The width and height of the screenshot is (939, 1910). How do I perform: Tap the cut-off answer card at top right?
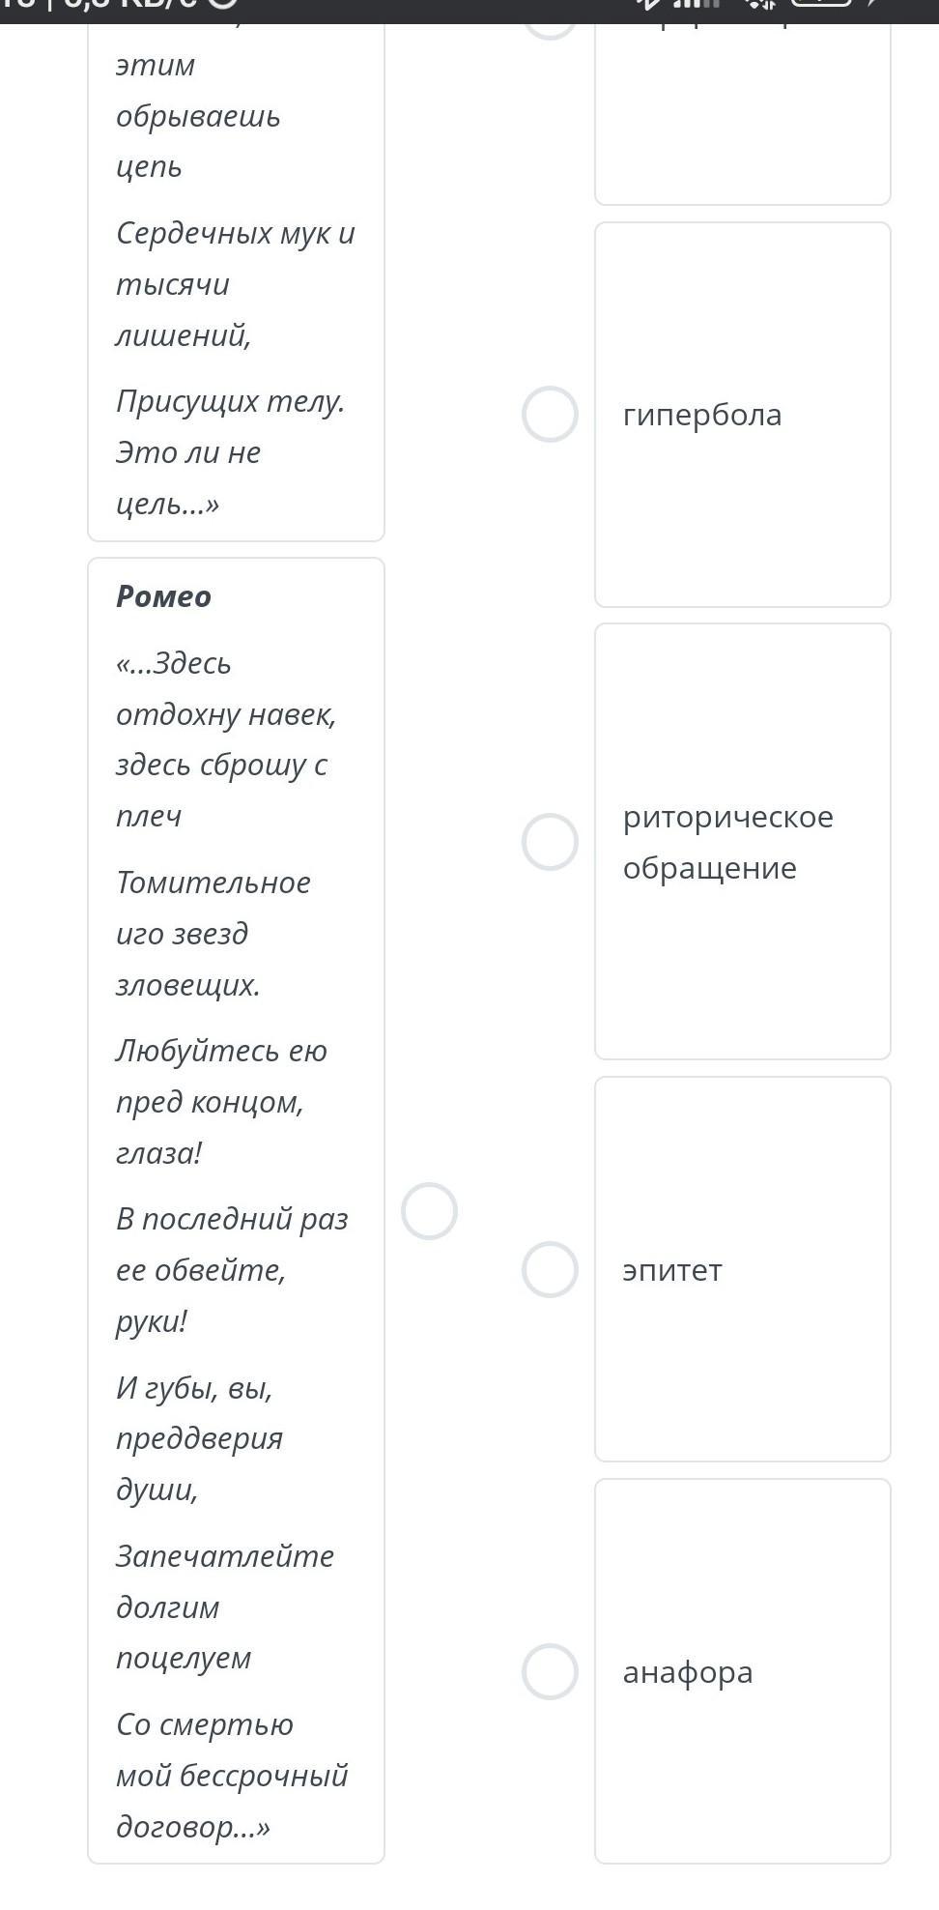point(742,116)
